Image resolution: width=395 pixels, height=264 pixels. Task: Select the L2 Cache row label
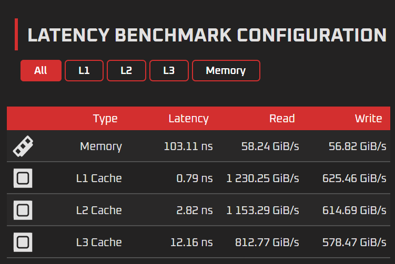(x=99, y=210)
